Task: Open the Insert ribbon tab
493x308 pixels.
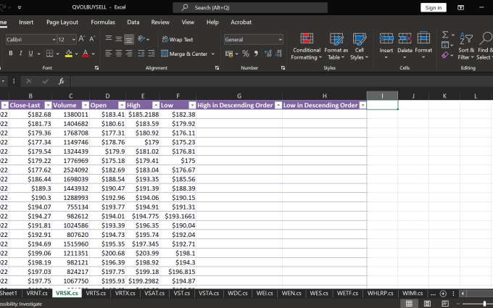Action: pyautogui.click(x=26, y=22)
